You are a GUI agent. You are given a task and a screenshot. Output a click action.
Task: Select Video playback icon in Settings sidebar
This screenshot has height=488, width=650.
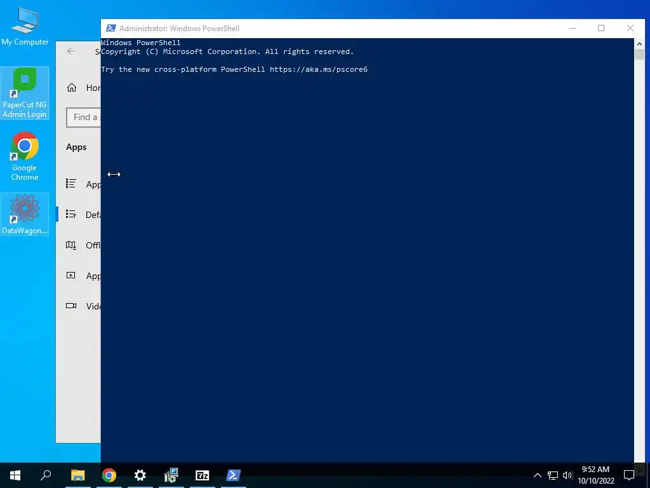click(71, 306)
